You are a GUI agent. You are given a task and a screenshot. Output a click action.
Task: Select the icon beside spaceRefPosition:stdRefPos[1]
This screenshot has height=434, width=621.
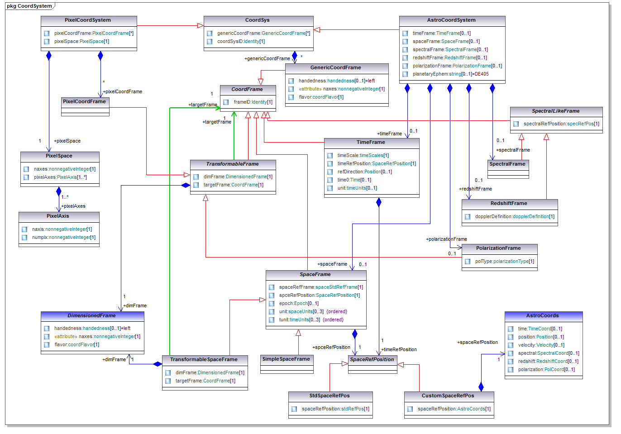[294, 409]
